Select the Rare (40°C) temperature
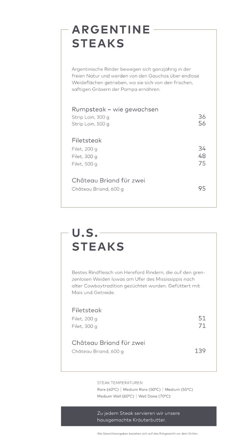This screenshot has height=441, width=230. pyautogui.click(x=107, y=390)
